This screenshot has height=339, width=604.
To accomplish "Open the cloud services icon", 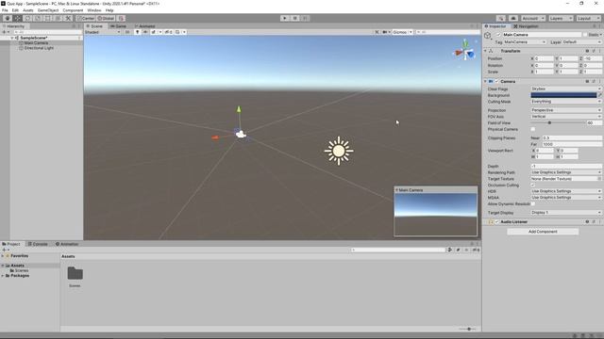I will point(513,18).
